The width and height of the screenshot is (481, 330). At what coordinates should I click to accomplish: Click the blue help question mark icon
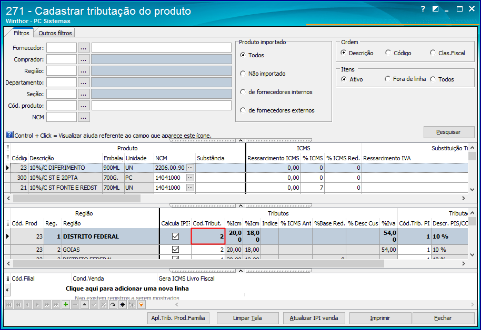pos(9,135)
